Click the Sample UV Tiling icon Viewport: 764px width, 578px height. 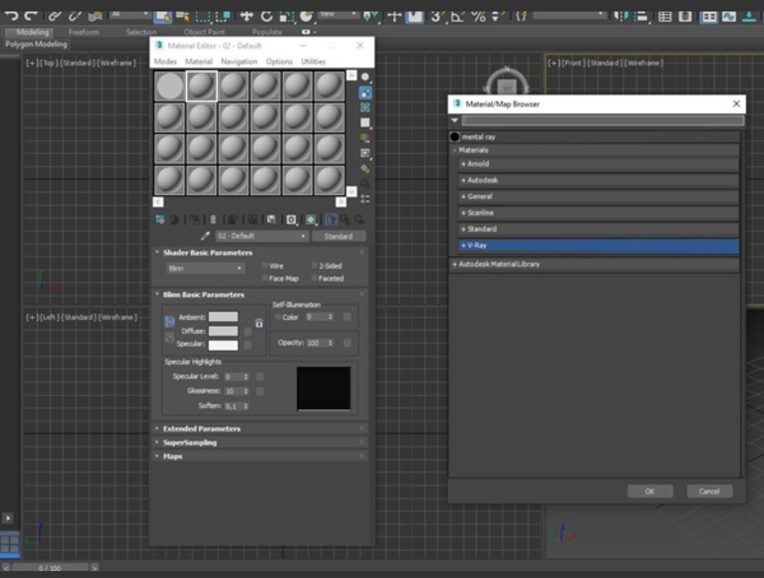(x=365, y=123)
